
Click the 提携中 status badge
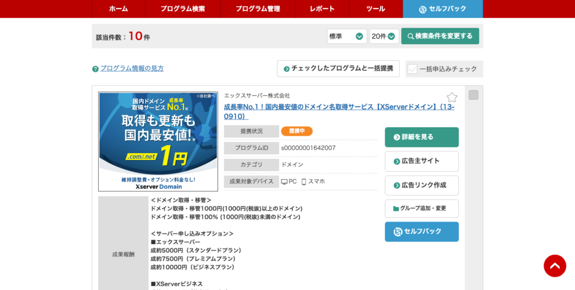[296, 131]
